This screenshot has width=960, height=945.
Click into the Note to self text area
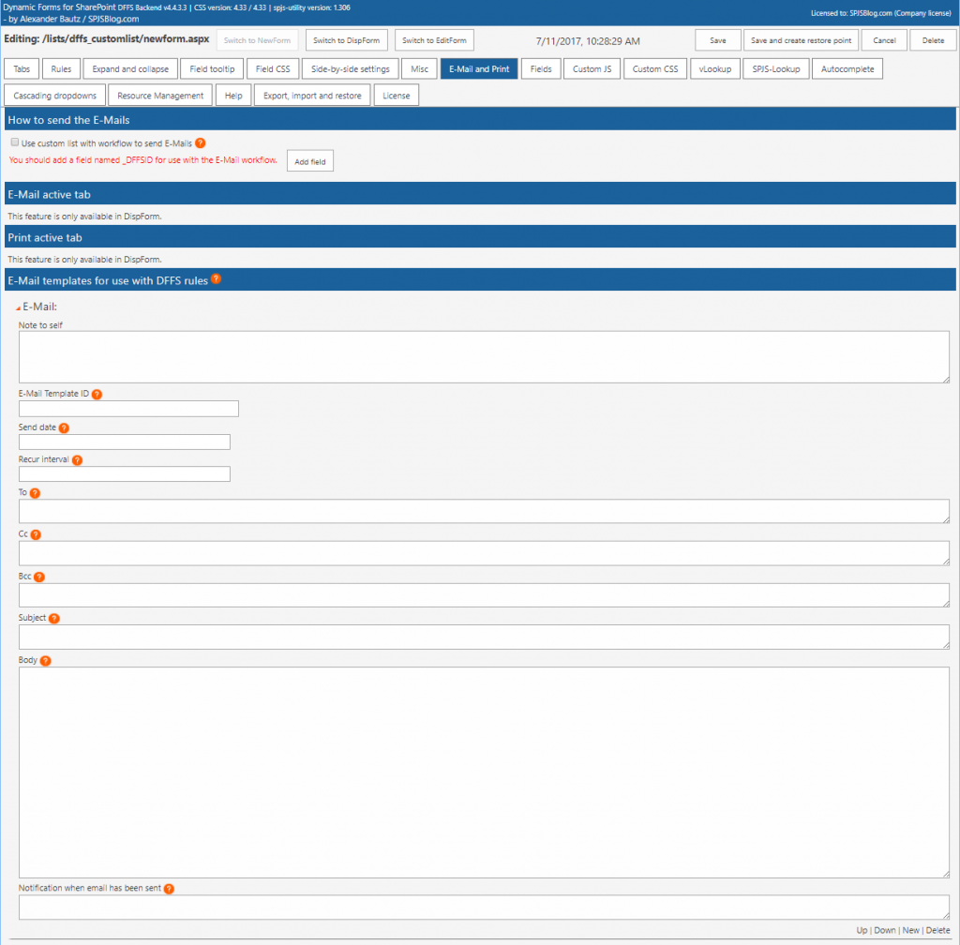pos(484,356)
